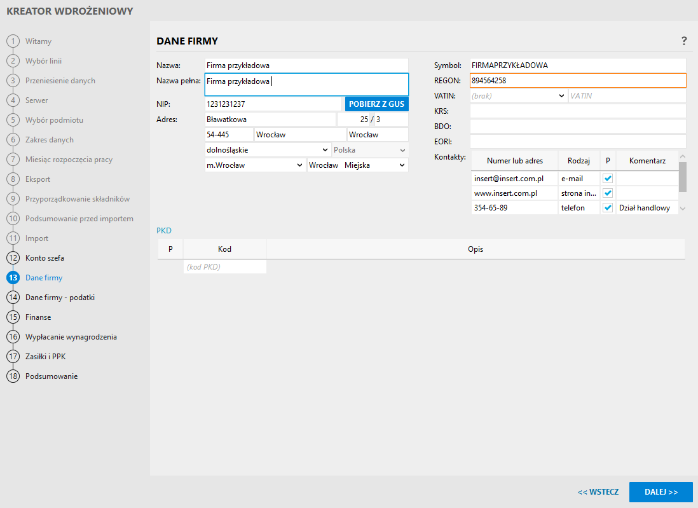The width and height of the screenshot is (698, 508).
Task: Click step 17 circle icon for Zasiłki
Action: (x=13, y=357)
